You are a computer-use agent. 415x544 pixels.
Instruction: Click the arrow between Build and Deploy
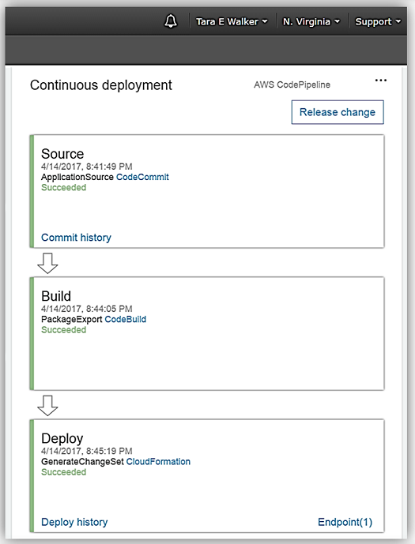point(47,406)
